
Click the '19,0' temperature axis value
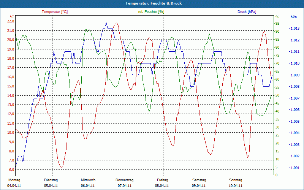tap(11, 49)
